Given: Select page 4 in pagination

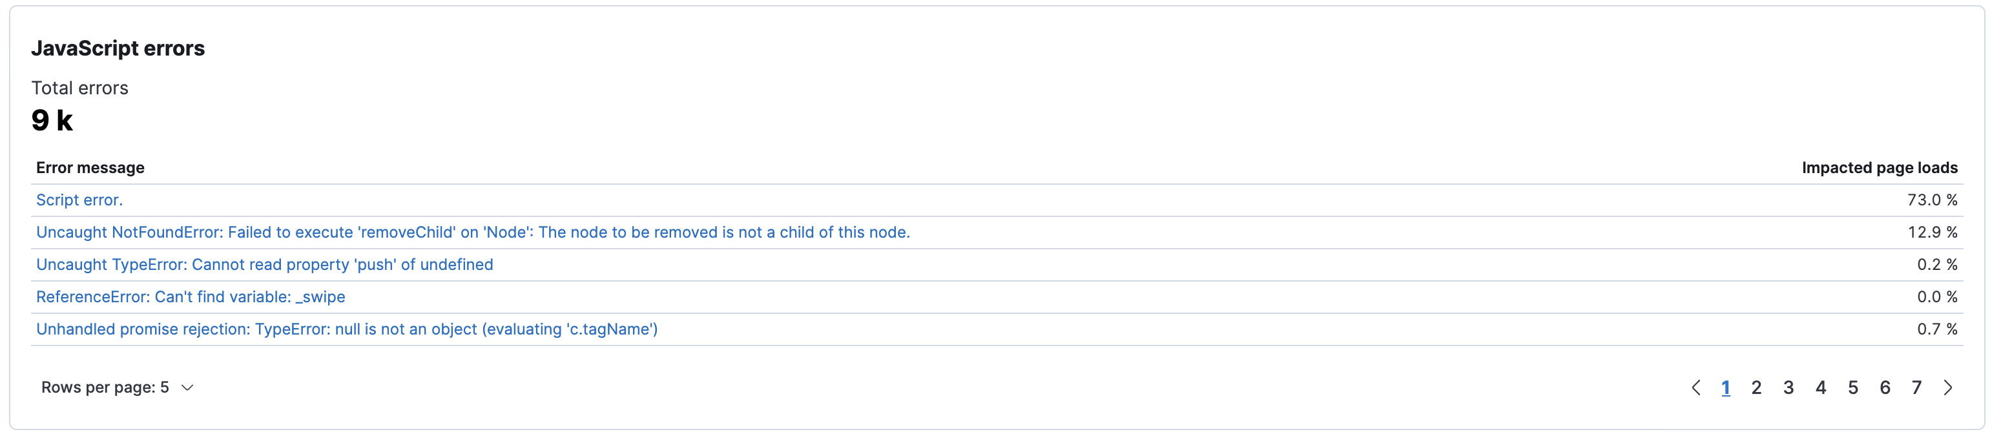Looking at the screenshot, I should coord(1821,387).
